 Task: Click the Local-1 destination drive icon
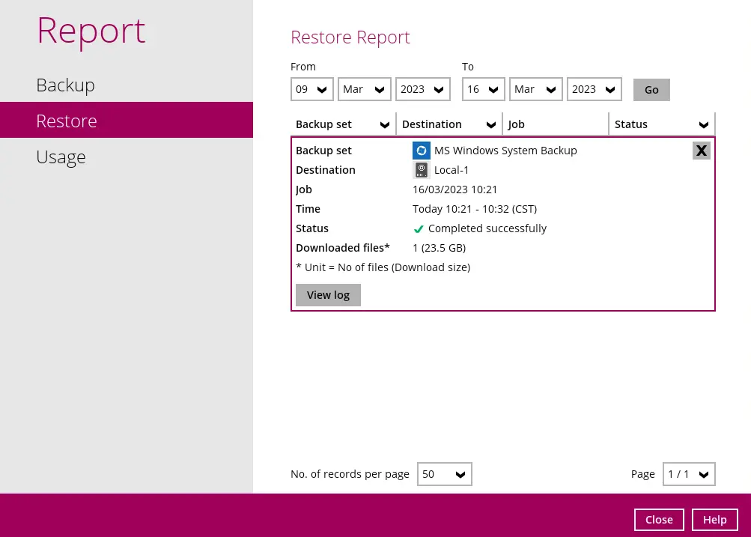point(422,170)
